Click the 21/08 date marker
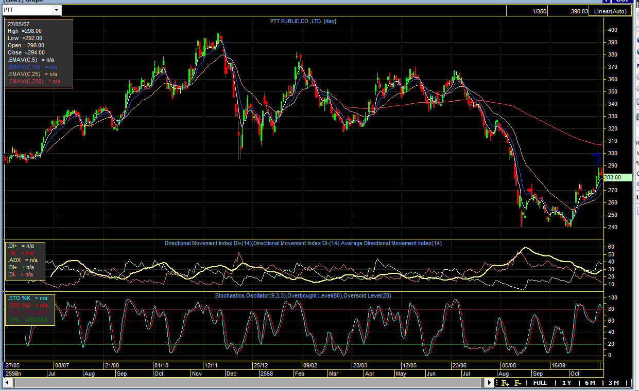Image resolution: width=639 pixels, height=391 pixels. tap(112, 365)
